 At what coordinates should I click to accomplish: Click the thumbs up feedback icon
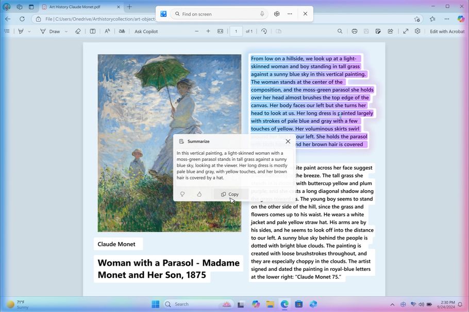coord(199,194)
